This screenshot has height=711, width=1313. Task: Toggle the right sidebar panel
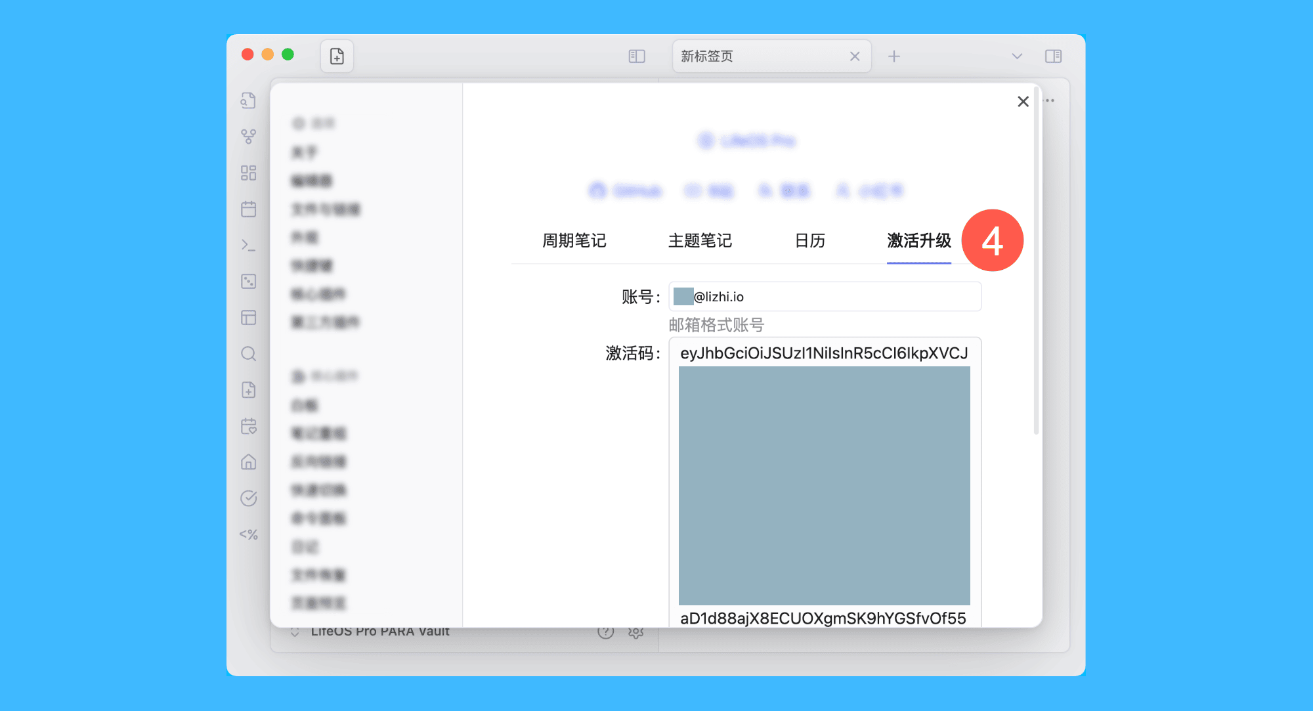pos(1053,56)
